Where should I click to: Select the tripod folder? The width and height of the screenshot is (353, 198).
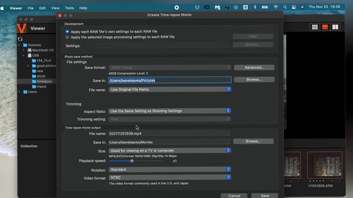(x=39, y=86)
